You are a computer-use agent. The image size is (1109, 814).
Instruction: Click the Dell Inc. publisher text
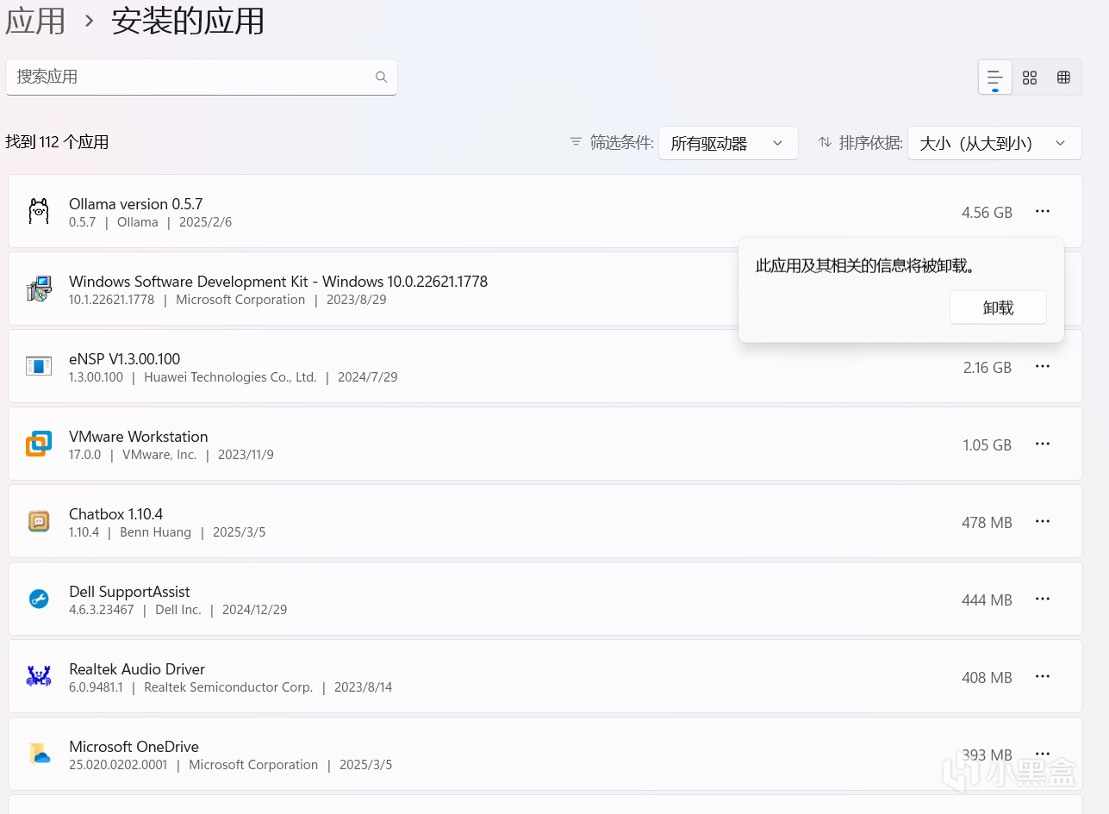(178, 610)
